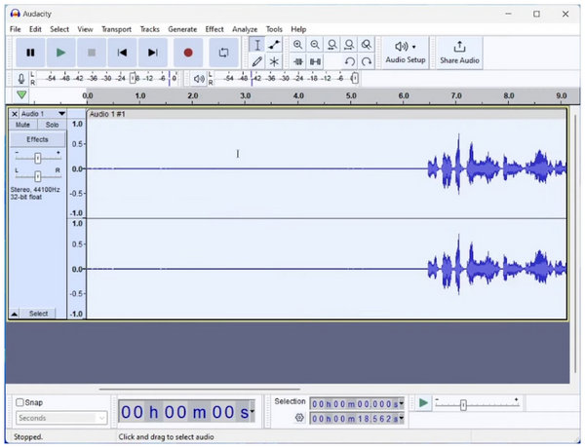Open the Transport menu
The width and height of the screenshot is (585, 448).
coord(116,29)
